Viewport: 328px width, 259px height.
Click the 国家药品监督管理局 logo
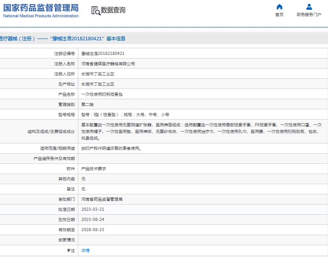pyautogui.click(x=41, y=8)
